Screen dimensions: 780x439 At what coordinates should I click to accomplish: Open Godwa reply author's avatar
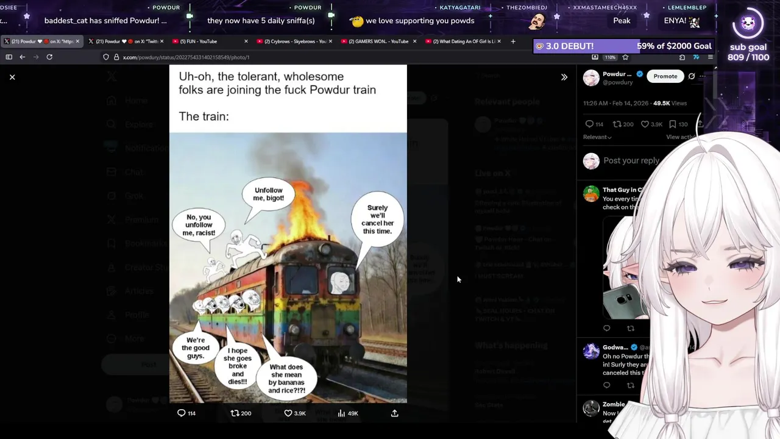[591, 351]
